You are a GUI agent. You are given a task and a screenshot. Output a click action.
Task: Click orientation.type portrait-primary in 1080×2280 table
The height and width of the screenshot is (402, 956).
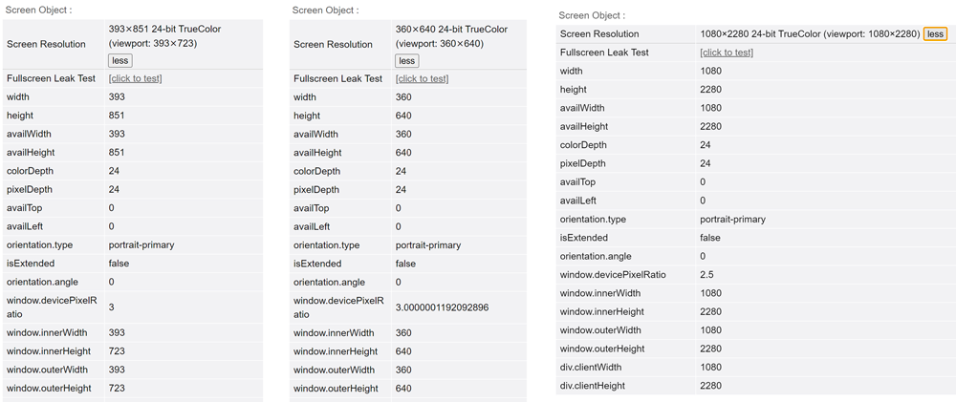click(x=733, y=220)
